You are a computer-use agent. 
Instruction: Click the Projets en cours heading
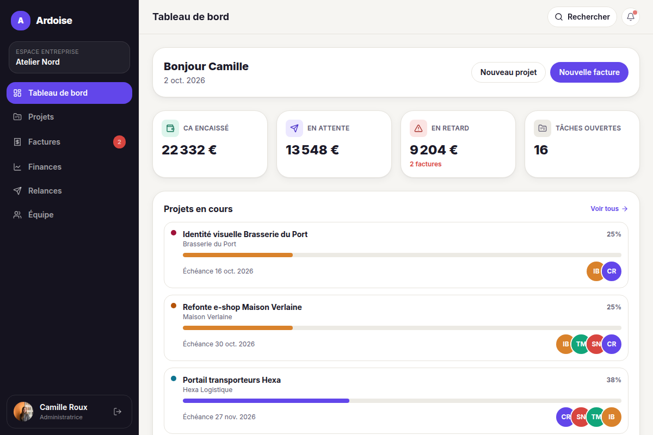(x=198, y=209)
